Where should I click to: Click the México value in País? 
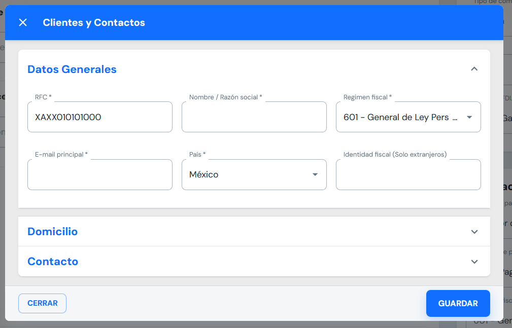(204, 175)
